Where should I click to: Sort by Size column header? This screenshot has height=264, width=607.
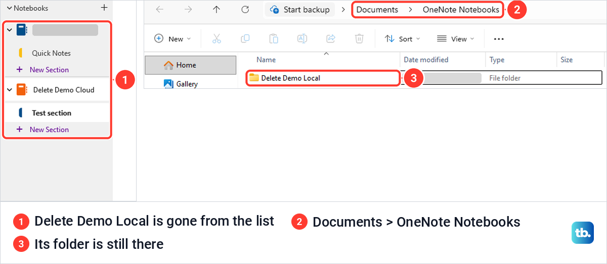click(567, 60)
